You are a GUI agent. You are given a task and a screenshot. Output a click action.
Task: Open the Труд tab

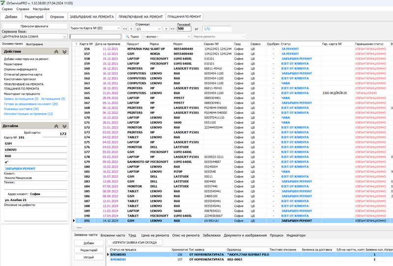(x=132, y=236)
